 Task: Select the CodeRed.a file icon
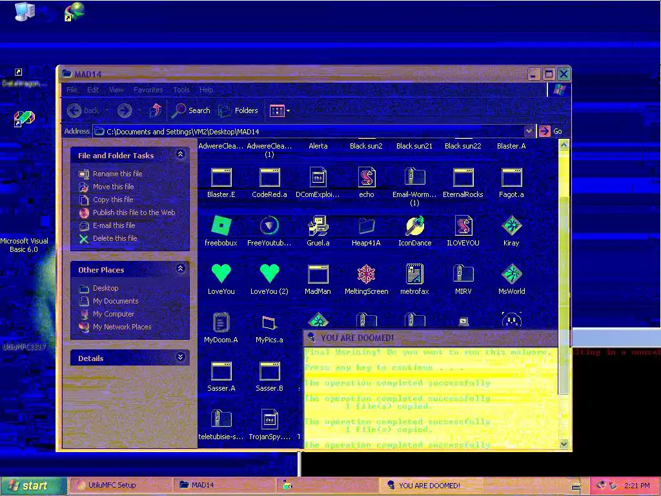(x=270, y=178)
